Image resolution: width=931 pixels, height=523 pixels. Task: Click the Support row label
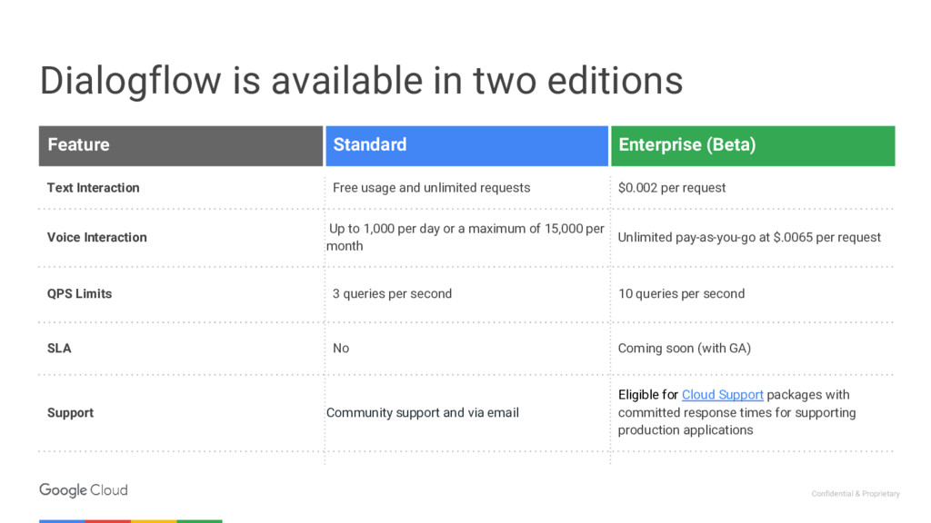point(70,413)
